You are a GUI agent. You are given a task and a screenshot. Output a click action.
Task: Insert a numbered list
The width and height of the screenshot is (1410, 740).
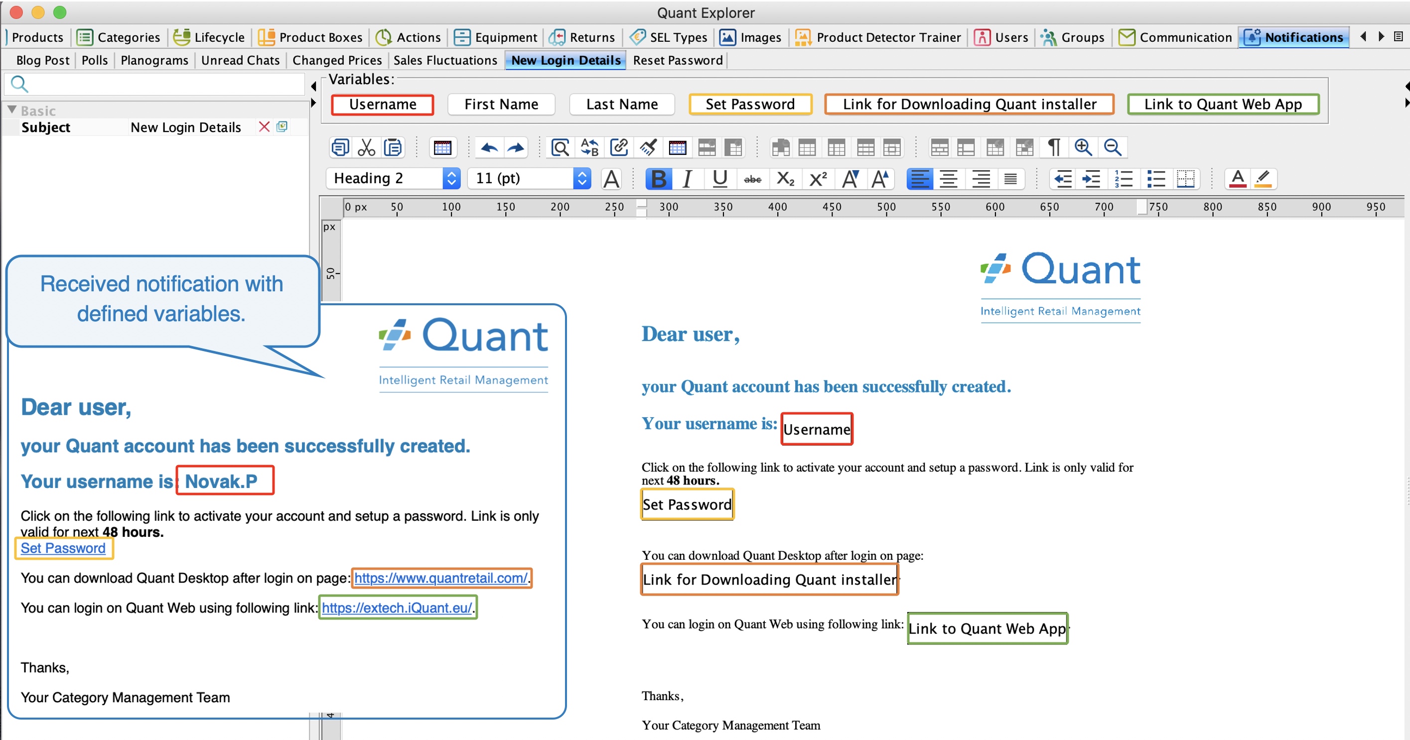(1124, 178)
